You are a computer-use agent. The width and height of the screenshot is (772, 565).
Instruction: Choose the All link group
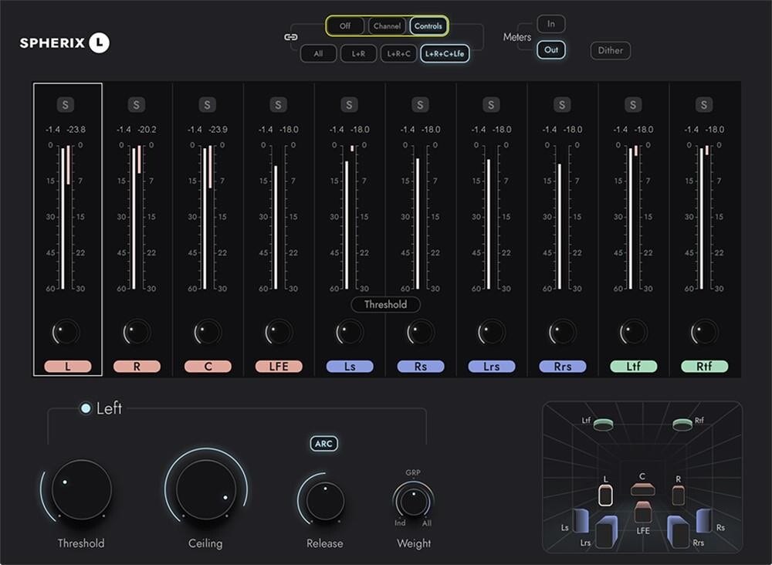[318, 53]
